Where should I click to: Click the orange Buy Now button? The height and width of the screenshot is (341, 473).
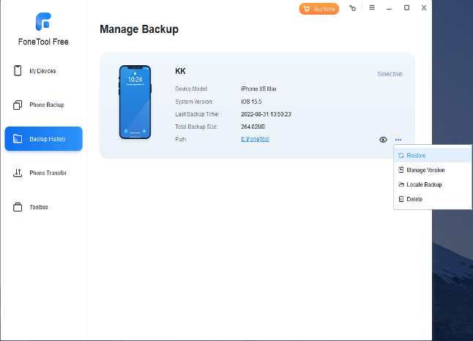tap(319, 9)
